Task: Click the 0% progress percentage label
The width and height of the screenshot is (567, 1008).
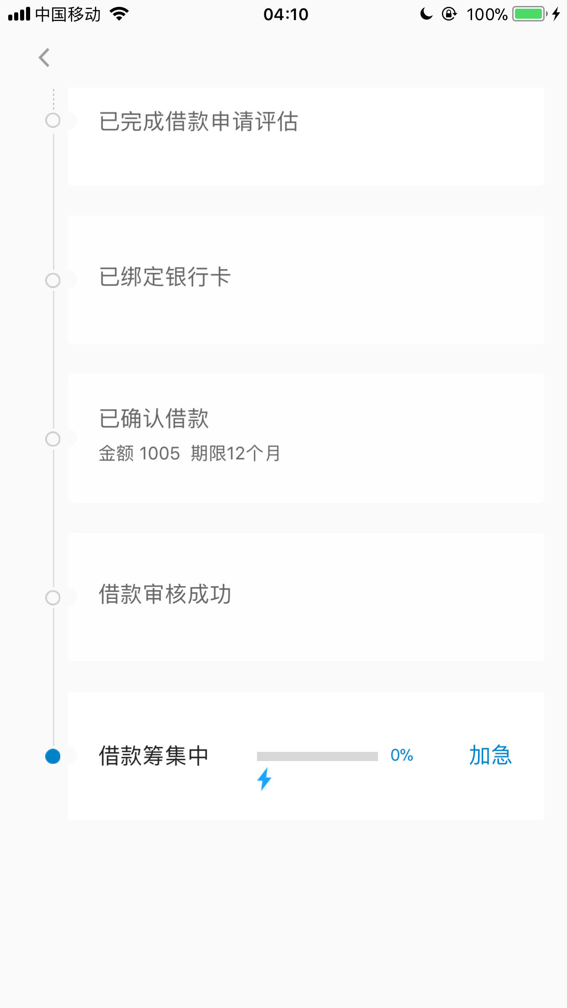Action: click(402, 755)
